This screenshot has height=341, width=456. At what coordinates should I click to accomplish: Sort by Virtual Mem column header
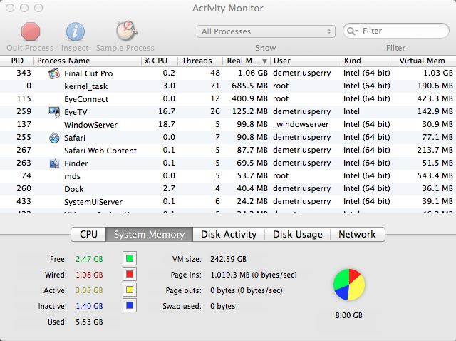(425, 61)
